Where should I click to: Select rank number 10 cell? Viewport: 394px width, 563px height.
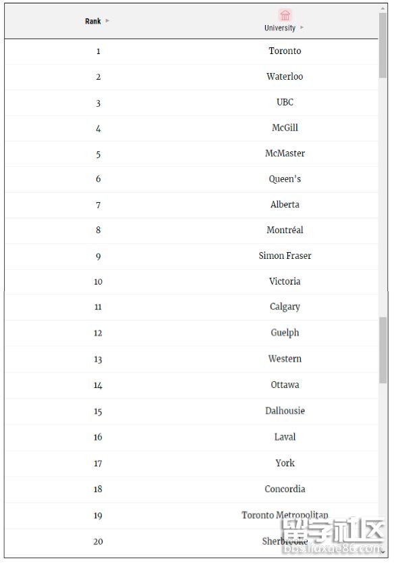pos(98,281)
